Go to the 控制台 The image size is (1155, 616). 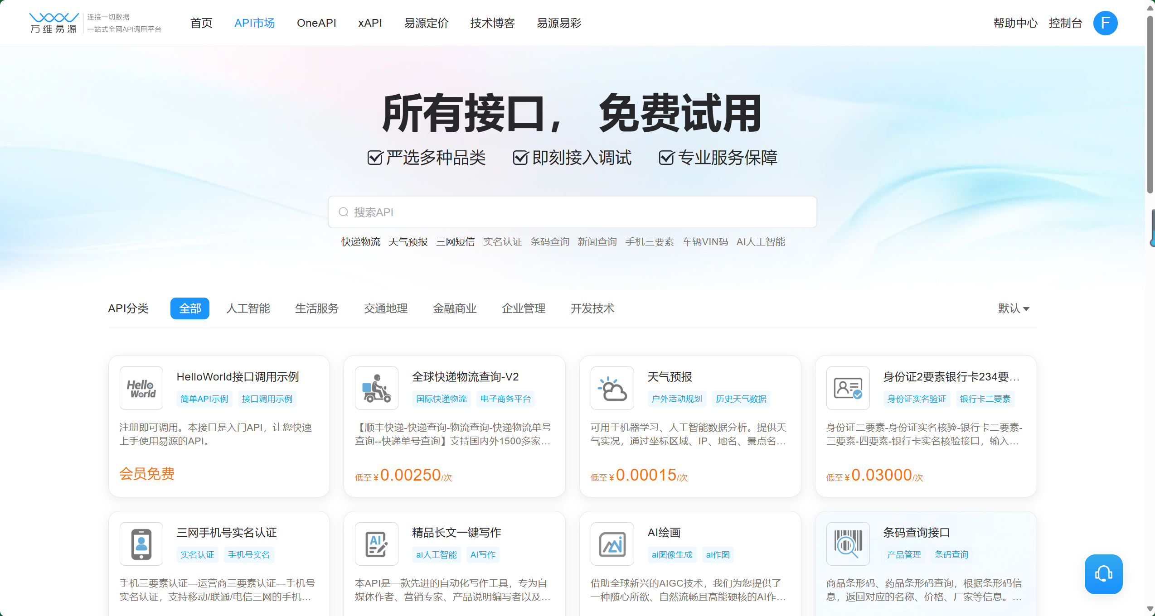pos(1066,23)
